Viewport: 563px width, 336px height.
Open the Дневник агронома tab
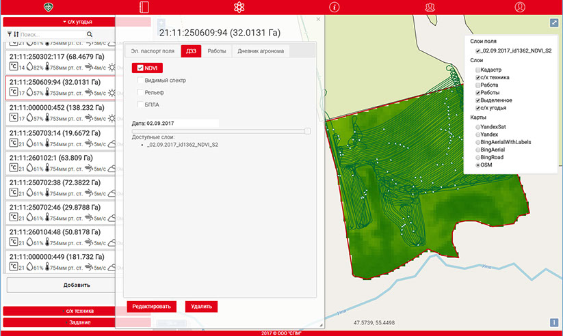coord(261,51)
